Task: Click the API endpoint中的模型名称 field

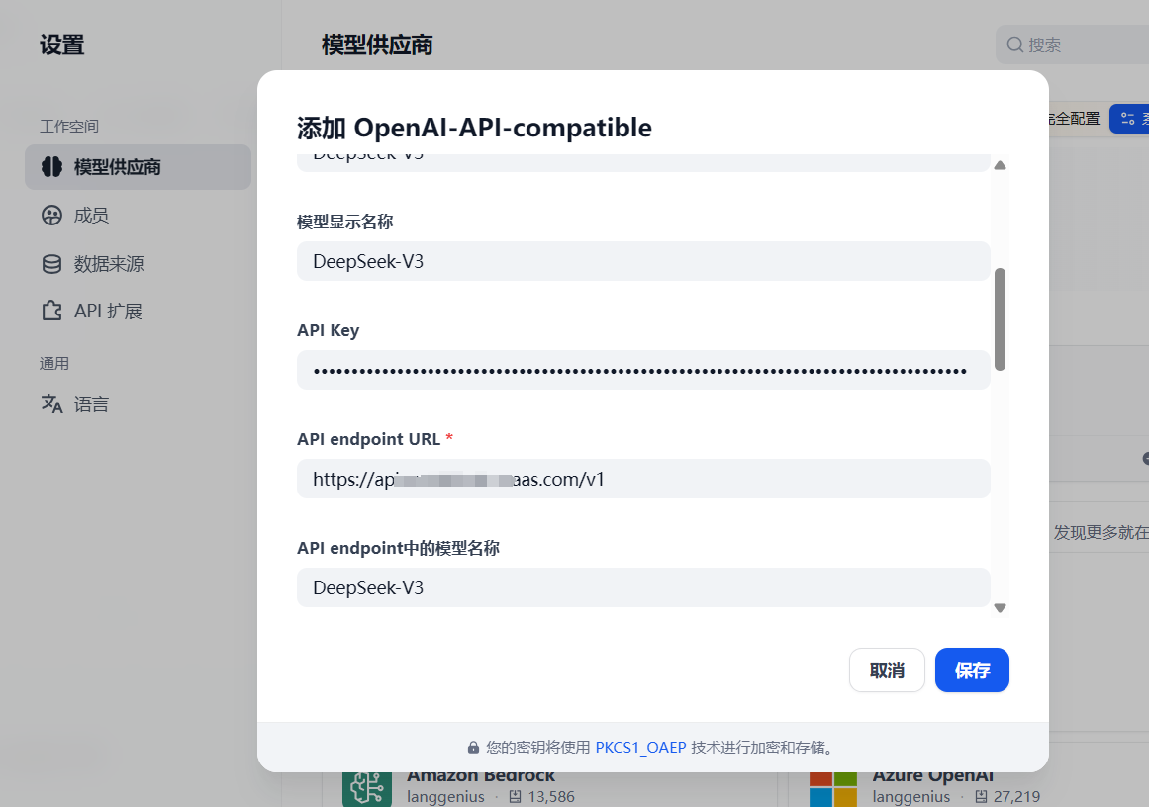Action: click(643, 587)
